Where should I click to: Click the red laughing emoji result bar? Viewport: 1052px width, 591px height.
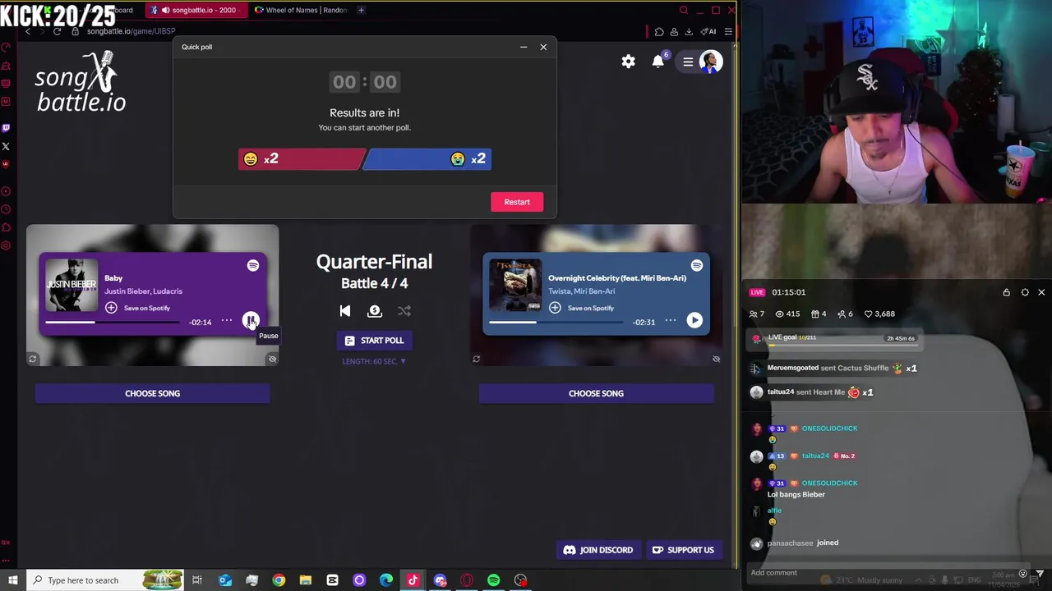coord(301,159)
